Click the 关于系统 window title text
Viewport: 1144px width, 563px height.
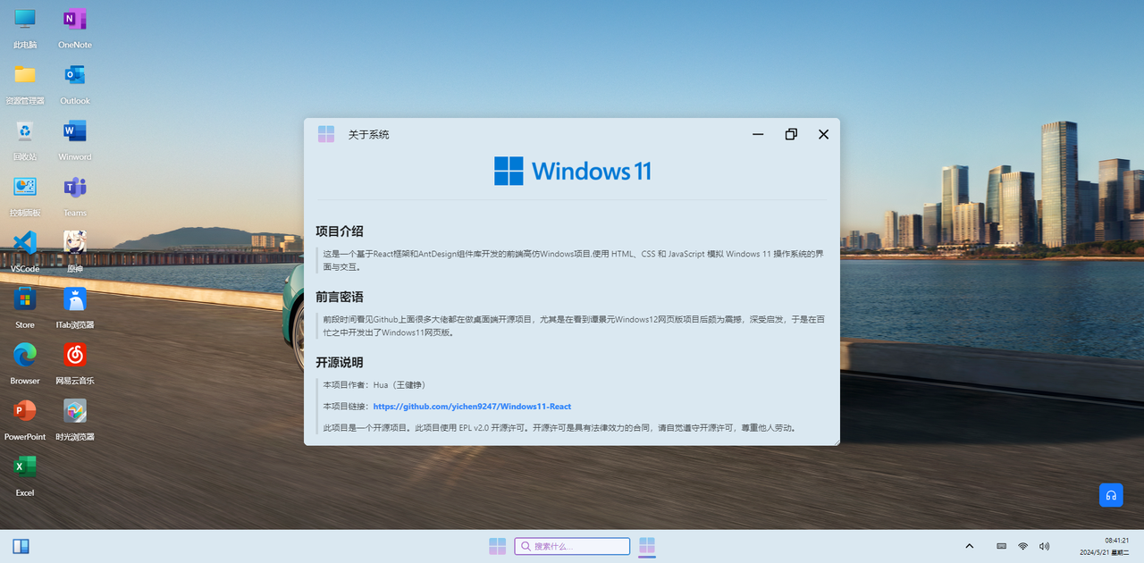(x=368, y=135)
